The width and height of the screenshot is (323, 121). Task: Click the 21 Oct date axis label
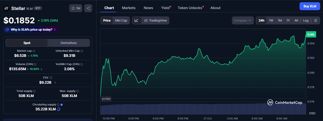point(208,118)
